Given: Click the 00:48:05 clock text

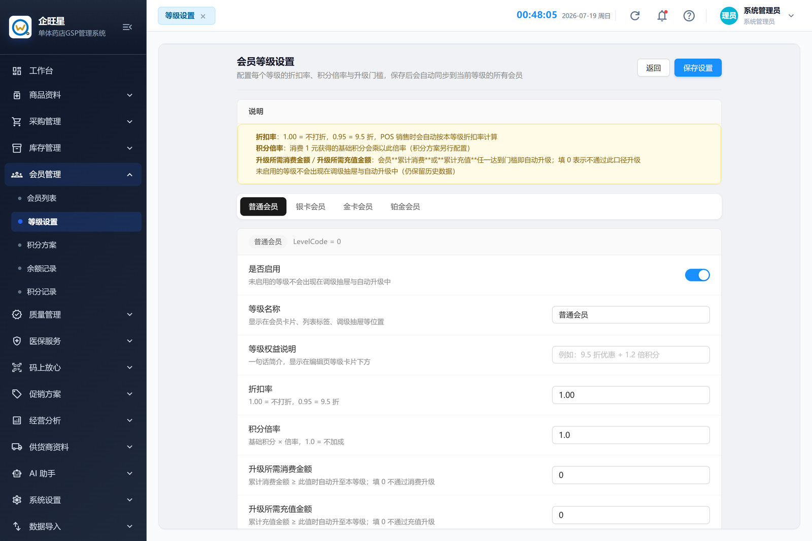Looking at the screenshot, I should pyautogui.click(x=537, y=15).
